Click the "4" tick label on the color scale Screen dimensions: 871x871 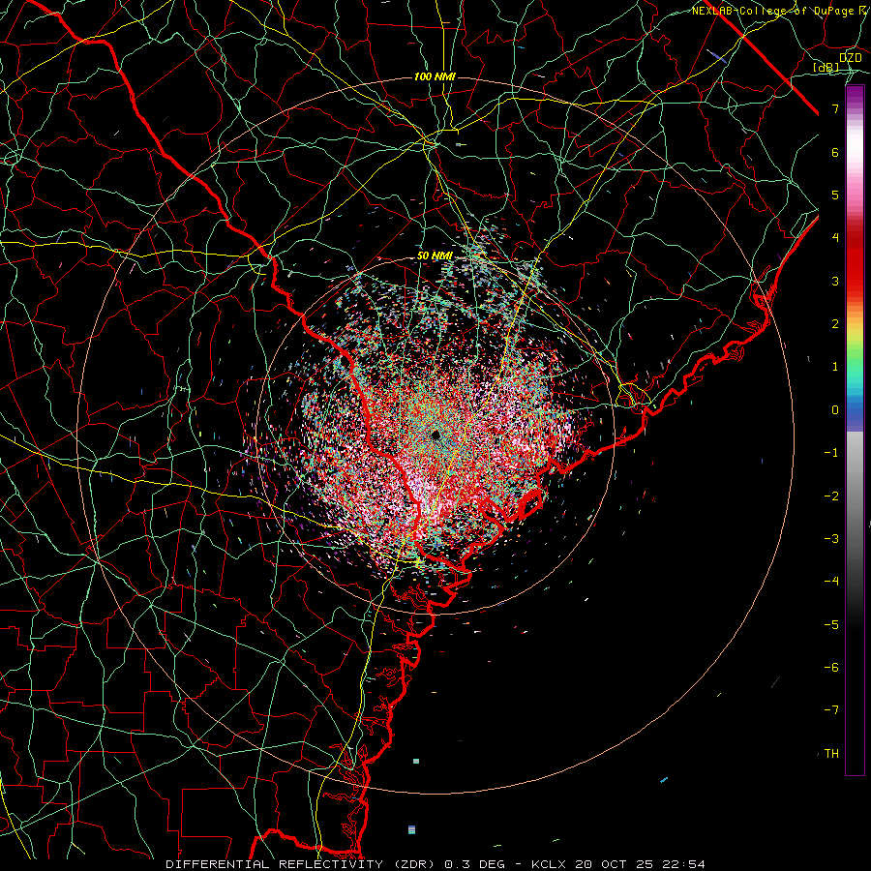pos(835,238)
